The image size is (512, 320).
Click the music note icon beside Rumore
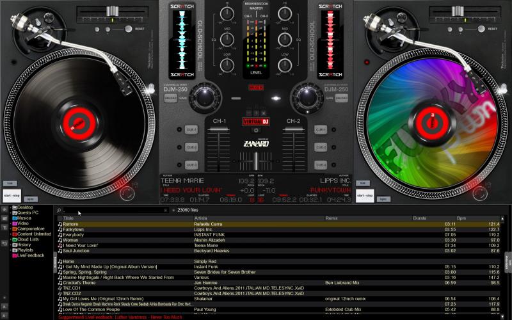click(x=60, y=225)
